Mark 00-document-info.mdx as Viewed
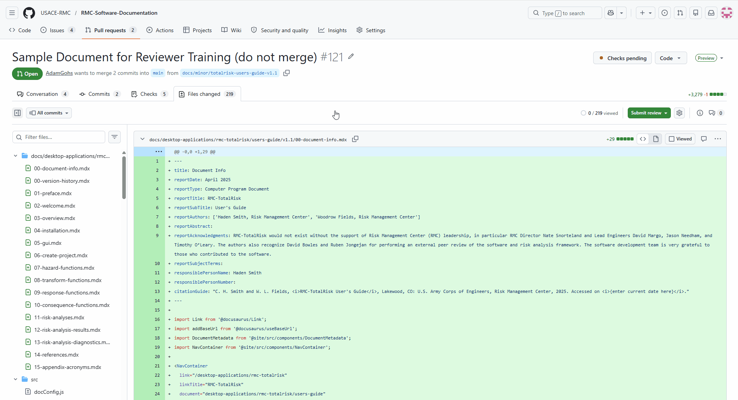 point(680,139)
